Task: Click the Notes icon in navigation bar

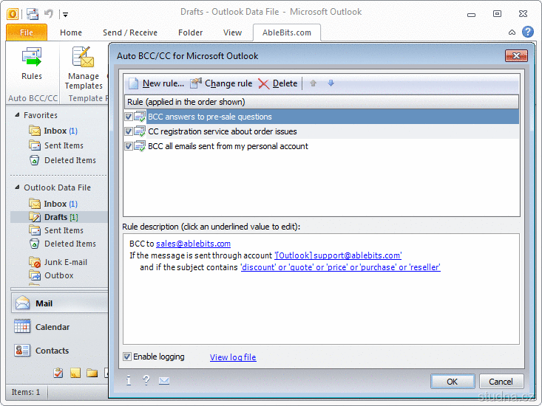Action: [x=75, y=373]
